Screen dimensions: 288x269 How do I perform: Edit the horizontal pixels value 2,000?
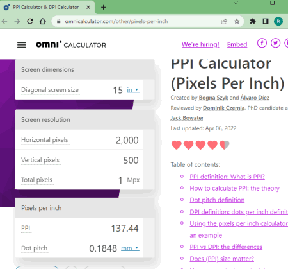127,140
